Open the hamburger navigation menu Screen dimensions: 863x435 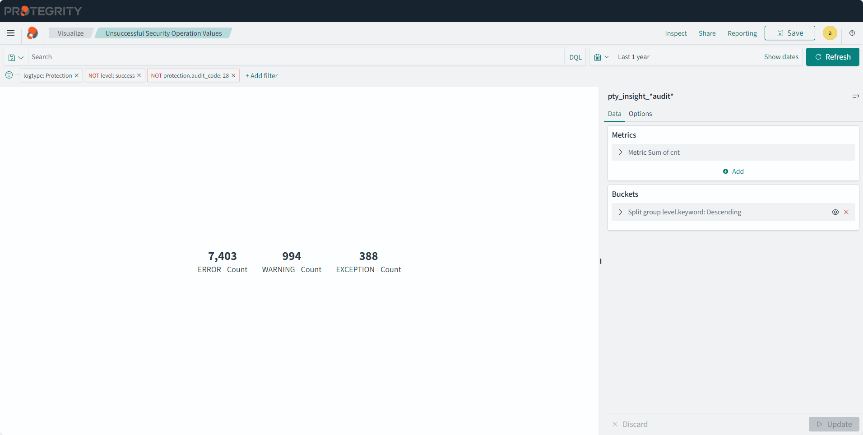(x=11, y=33)
